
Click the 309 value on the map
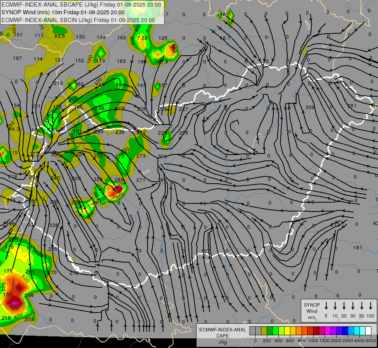tap(310, 107)
